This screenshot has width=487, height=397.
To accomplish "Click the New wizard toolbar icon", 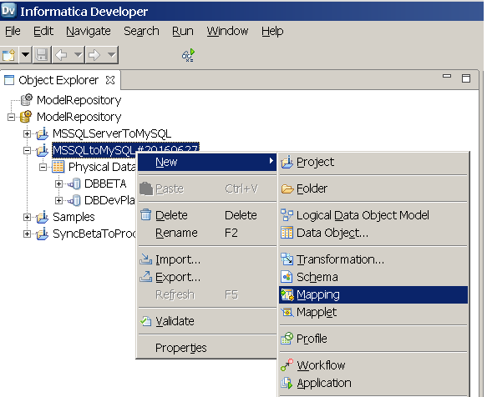I will coord(9,55).
